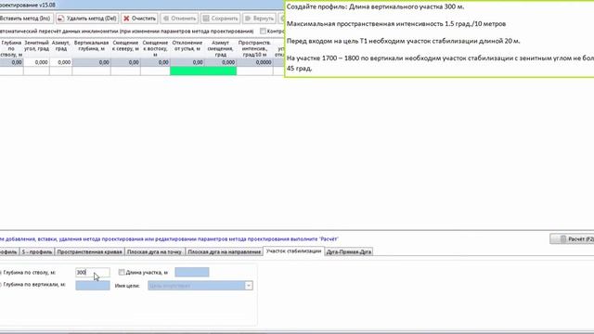This screenshot has width=594, height=334.
Task: Click the Расчёт (F2) calculate button
Action: click(573, 239)
